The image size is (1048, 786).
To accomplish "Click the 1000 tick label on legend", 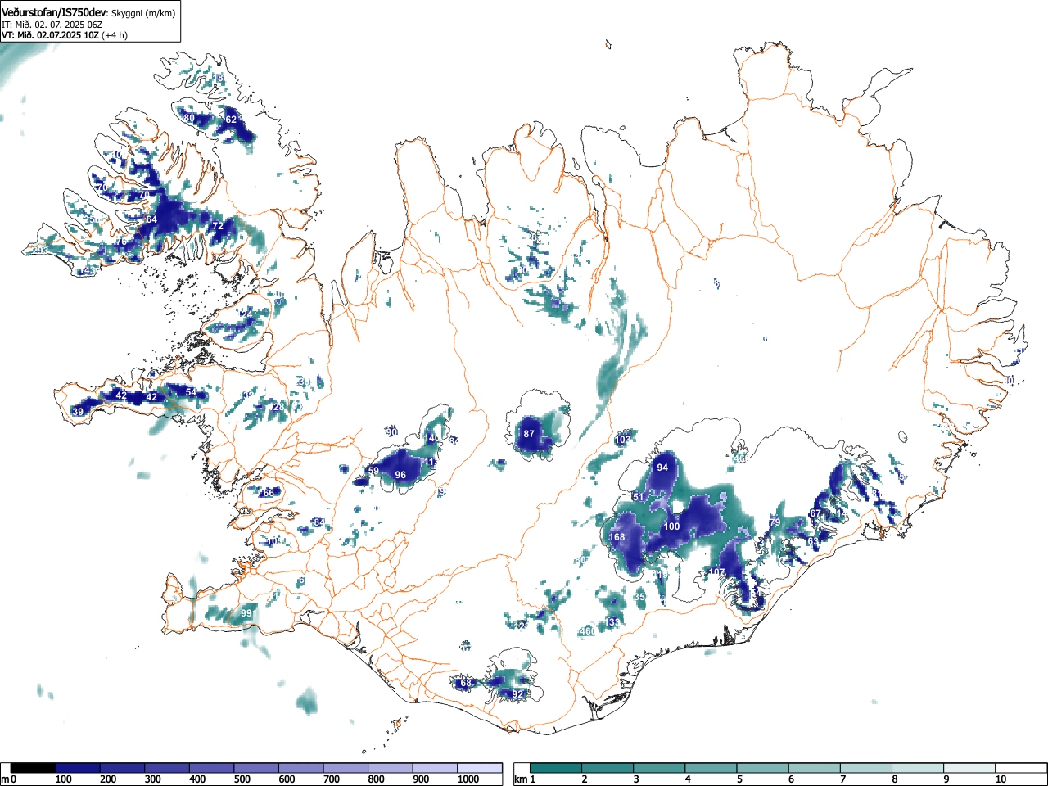I will click(x=468, y=779).
